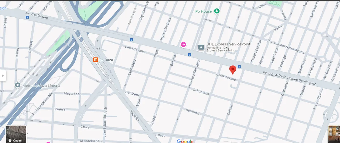Click the DHL Express ServicePoint business icon

click(201, 47)
